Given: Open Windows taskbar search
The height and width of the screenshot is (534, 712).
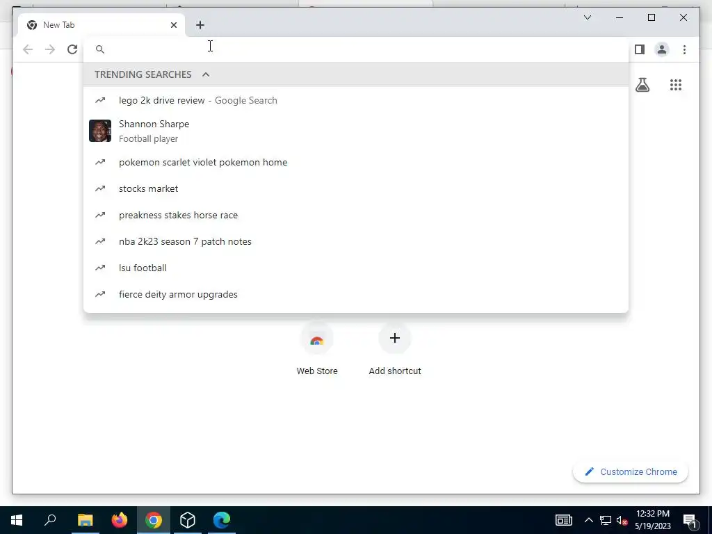Looking at the screenshot, I should [x=50, y=520].
